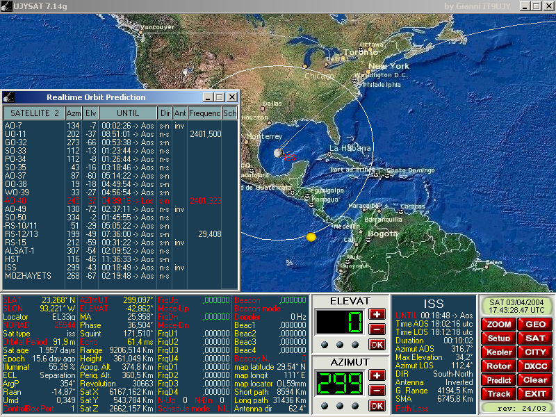The image size is (556, 417).
Task: Increase azimuth with the plus button
Action: click(377, 375)
